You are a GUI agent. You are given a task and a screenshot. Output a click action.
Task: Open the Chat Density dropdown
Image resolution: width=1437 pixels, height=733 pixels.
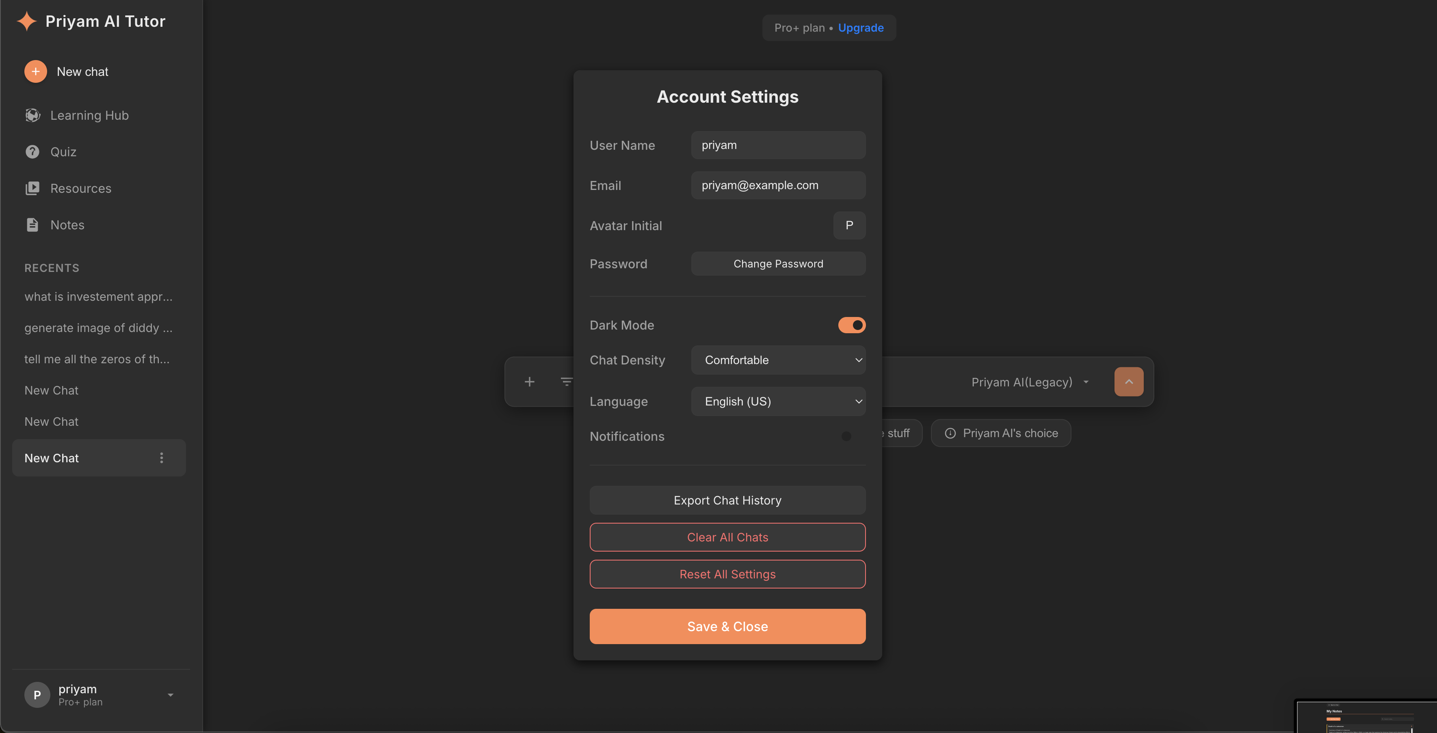[778, 360]
